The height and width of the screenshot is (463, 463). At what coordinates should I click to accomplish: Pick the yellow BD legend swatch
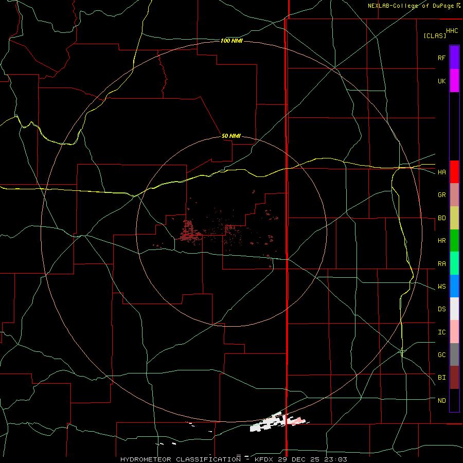[454, 218]
